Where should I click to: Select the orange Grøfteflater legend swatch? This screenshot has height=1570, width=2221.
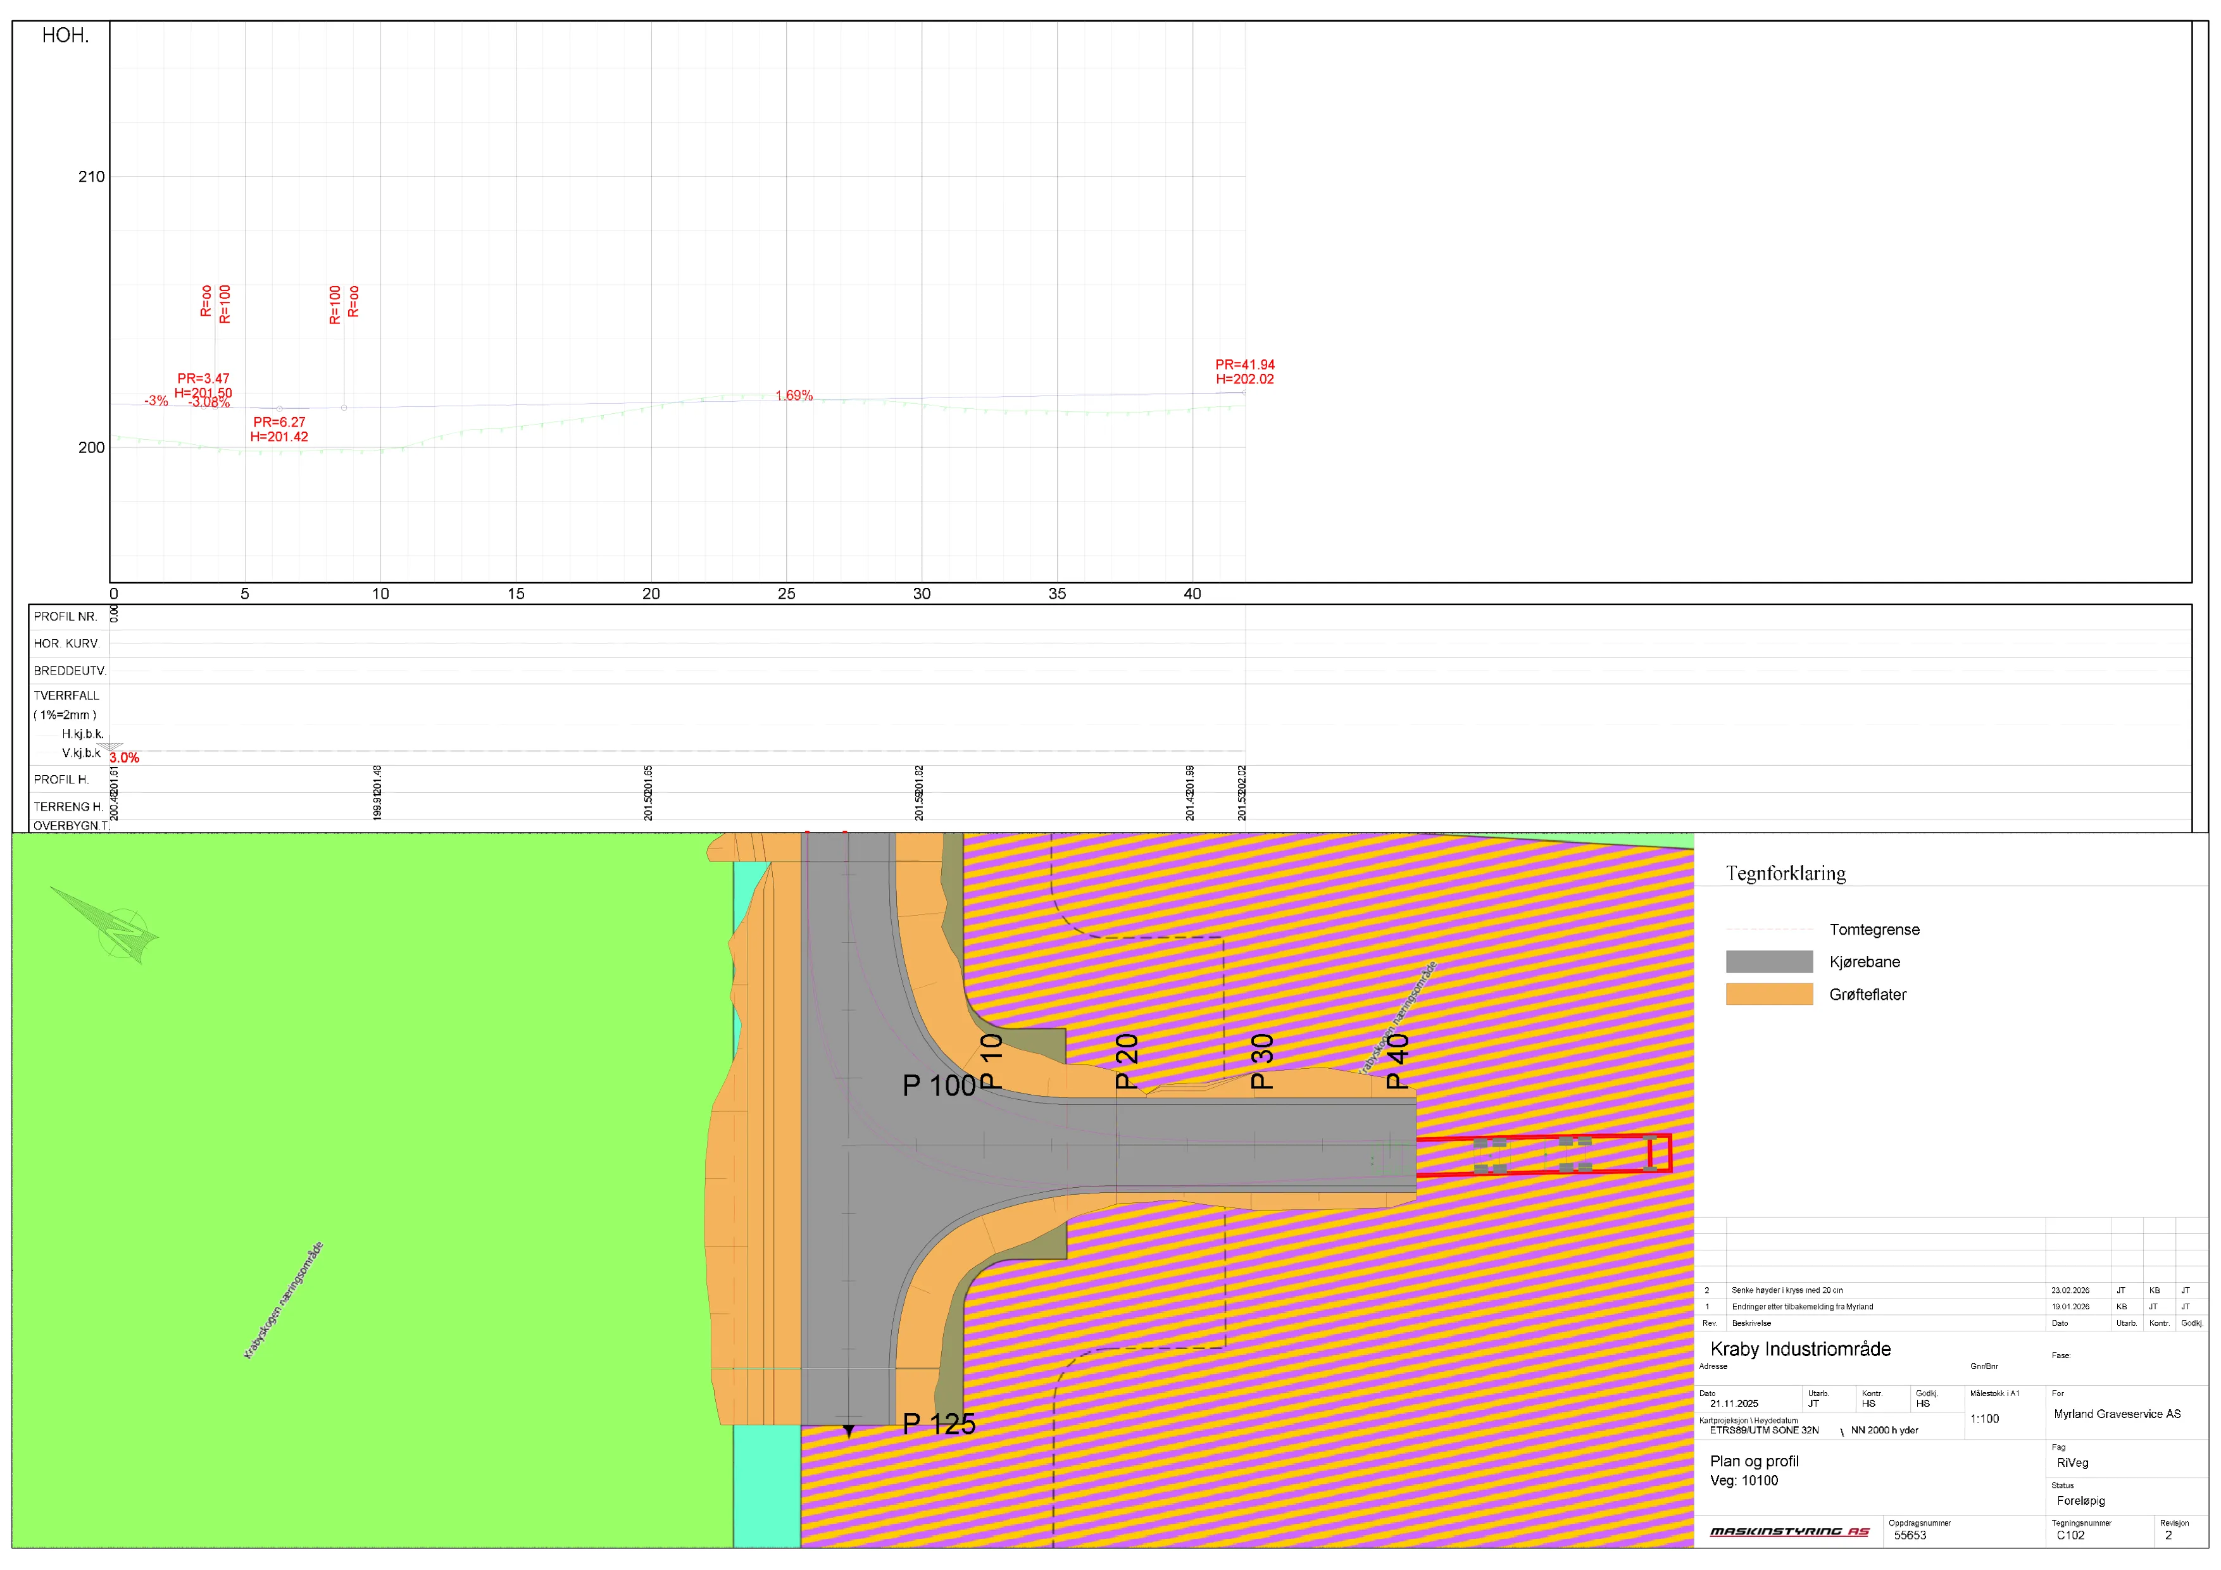click(x=1769, y=994)
